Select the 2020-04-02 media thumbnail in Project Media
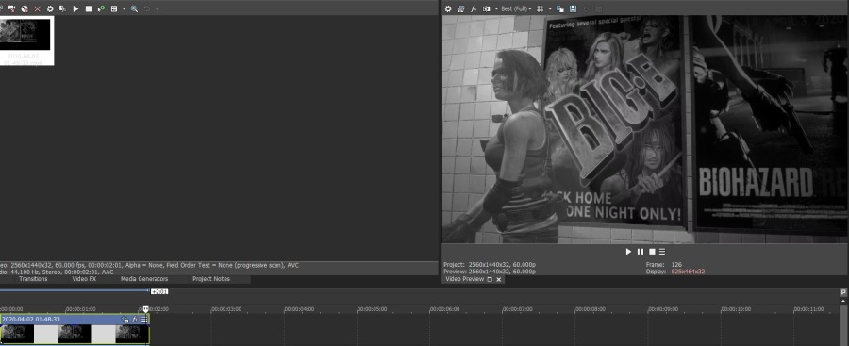849x346 pixels. [x=25, y=41]
